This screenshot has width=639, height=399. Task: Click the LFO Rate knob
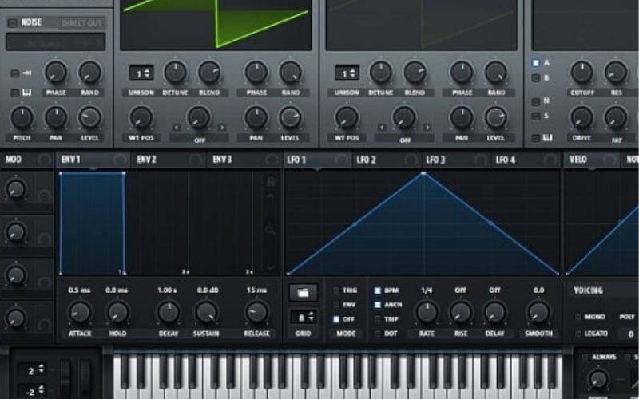pos(427,312)
